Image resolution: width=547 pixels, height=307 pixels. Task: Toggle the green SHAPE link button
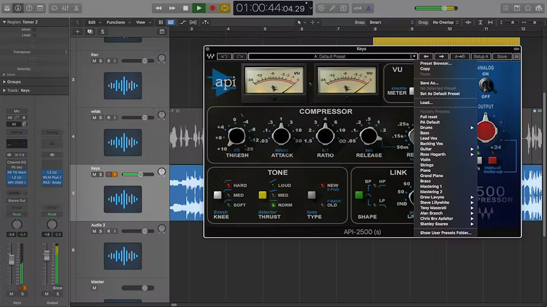(359, 195)
